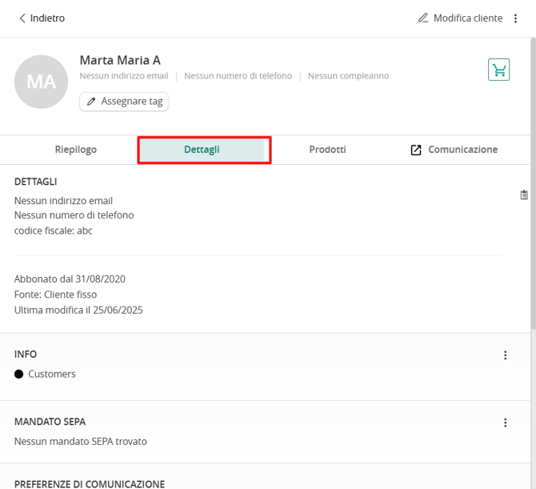Click the pencil icon beside Modifica cliente
This screenshot has width=536, height=489.
(x=423, y=18)
